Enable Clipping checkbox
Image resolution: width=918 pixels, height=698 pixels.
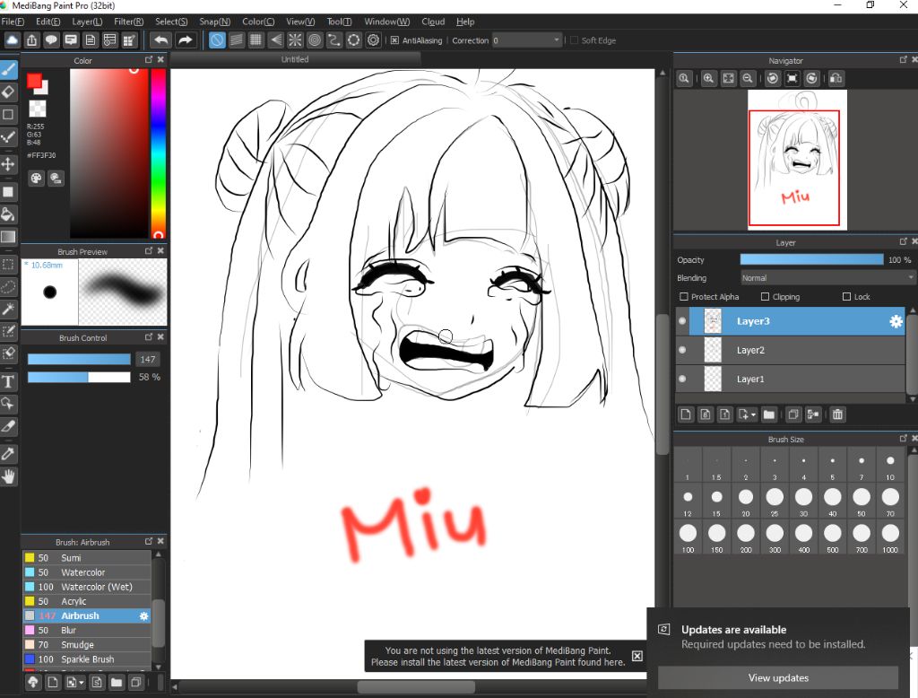point(765,297)
